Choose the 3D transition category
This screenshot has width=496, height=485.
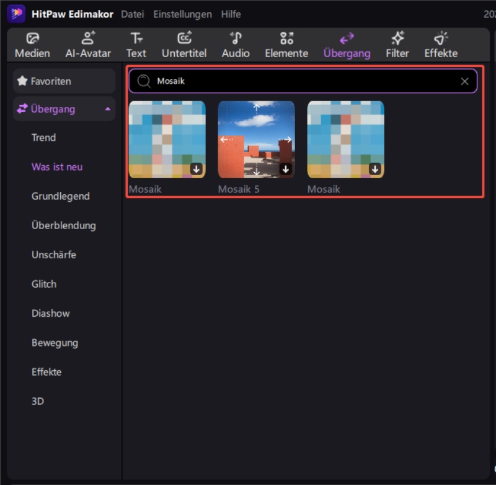click(x=38, y=401)
